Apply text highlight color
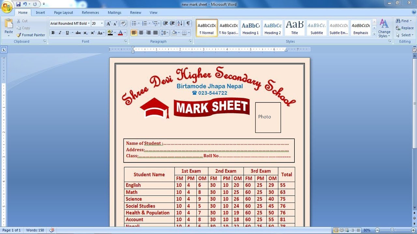This screenshot has height=234, width=417. tap(110, 33)
